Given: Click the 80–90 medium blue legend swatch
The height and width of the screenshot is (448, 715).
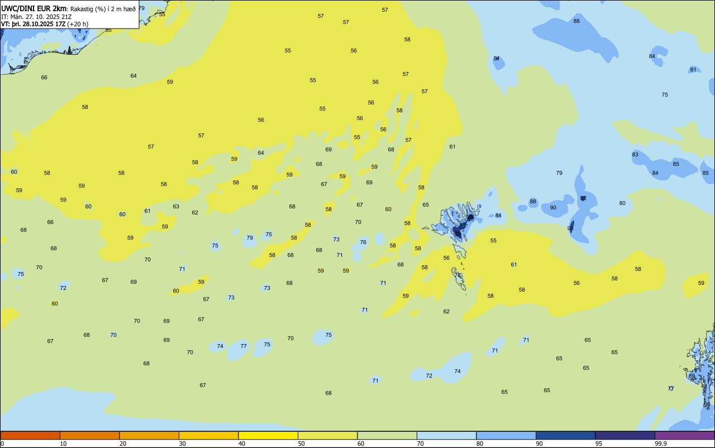Looking at the screenshot, I should [x=506, y=435].
